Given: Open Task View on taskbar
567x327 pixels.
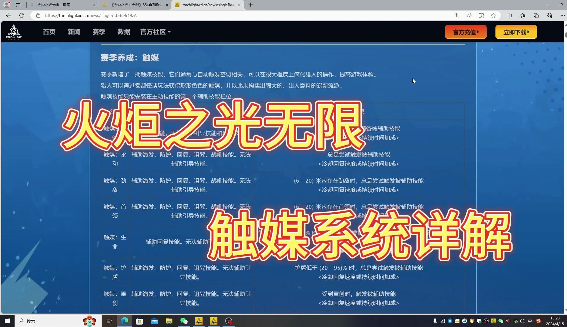Looking at the screenshot, I should pyautogui.click(x=109, y=321).
